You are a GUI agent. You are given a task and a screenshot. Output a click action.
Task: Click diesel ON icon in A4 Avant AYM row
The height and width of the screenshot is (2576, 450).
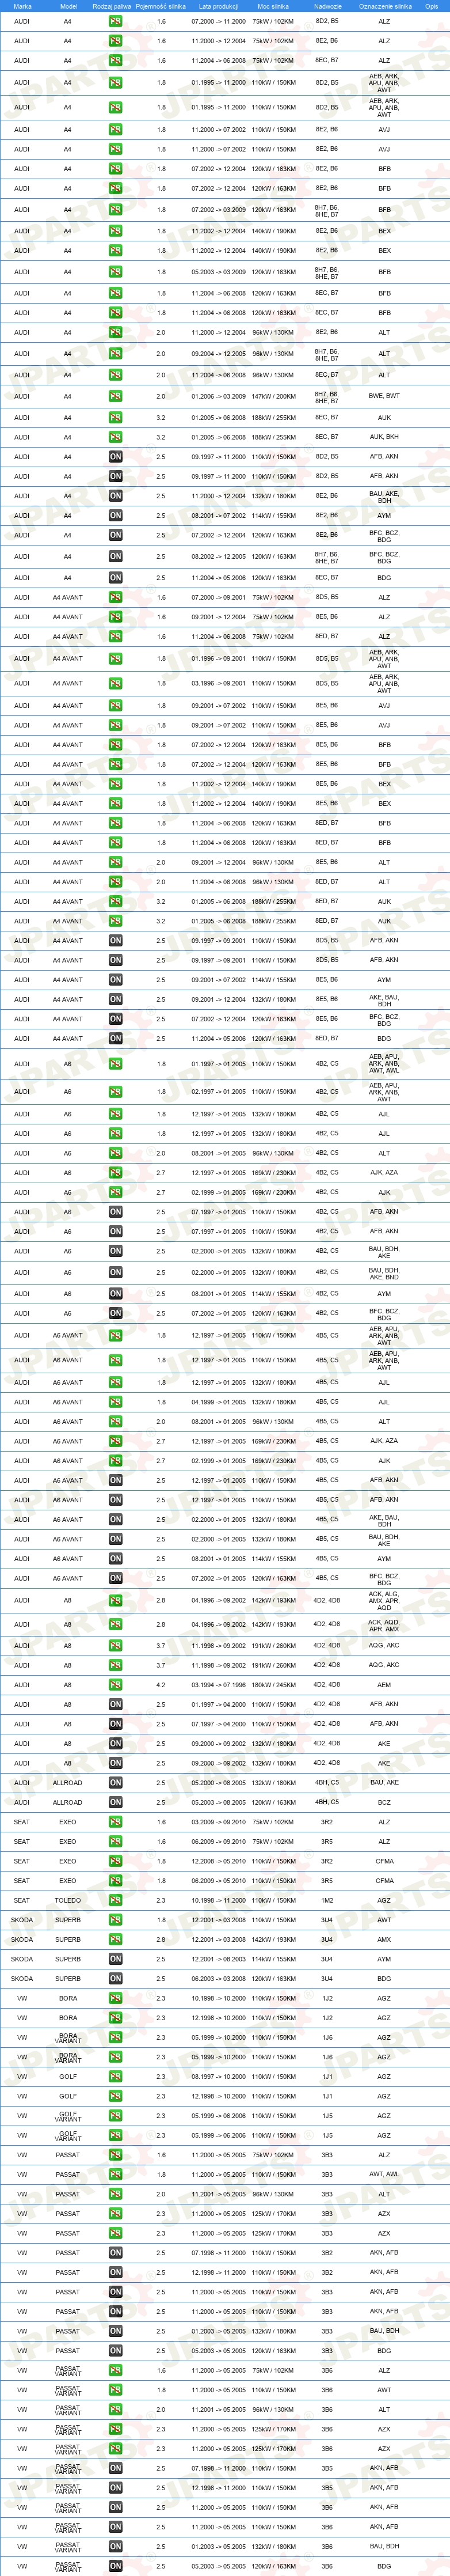tap(115, 980)
